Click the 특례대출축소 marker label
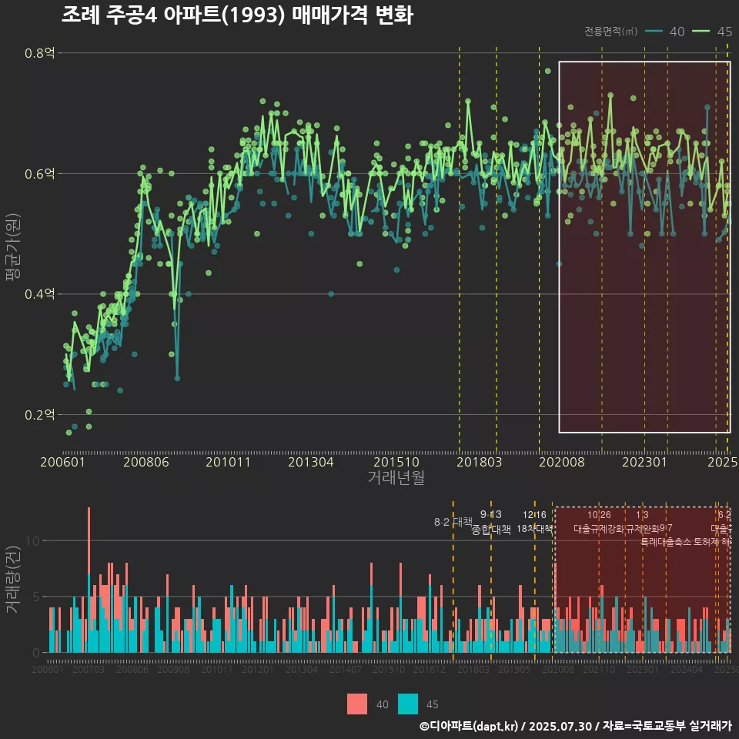 click(x=665, y=542)
